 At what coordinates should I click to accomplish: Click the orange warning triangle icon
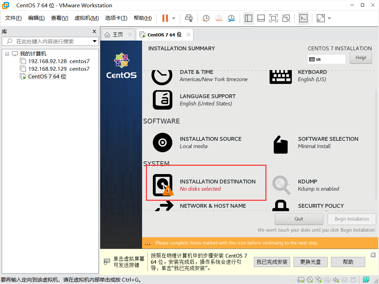148,243
